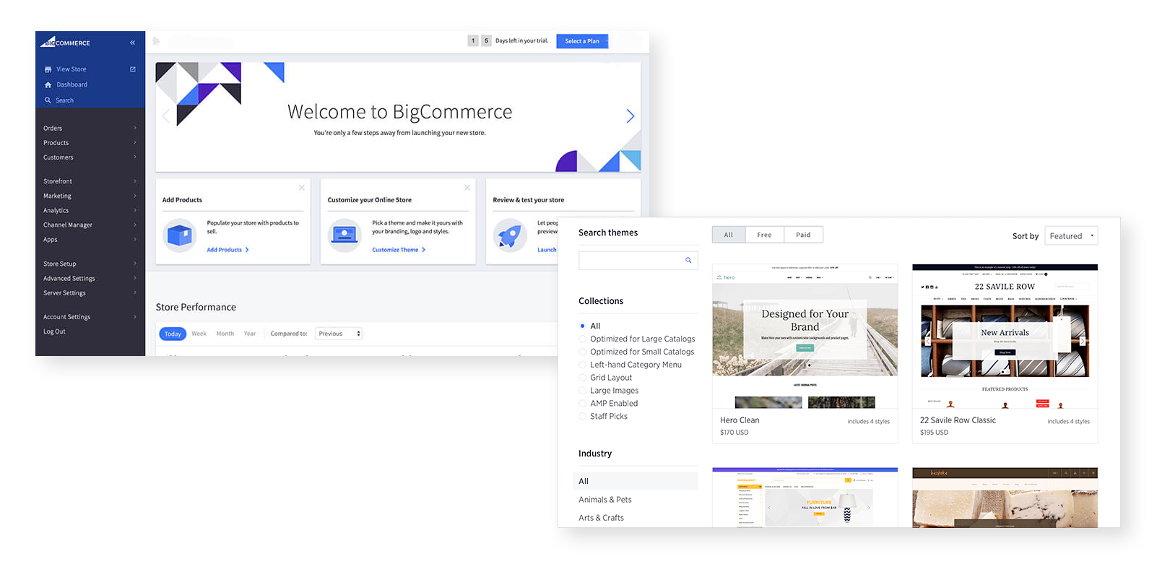This screenshot has width=1157, height=564.
Task: Go to previous welcome banner slide arrow
Action: point(166,116)
